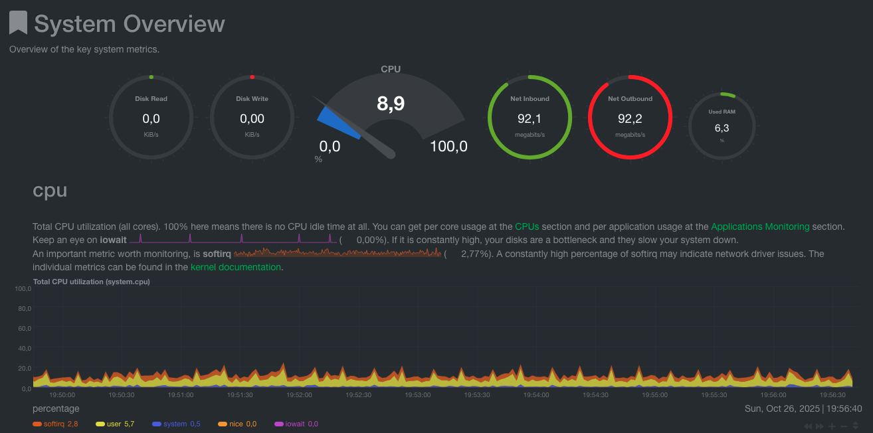The image size is (873, 433).
Task: Toggle the system series in chart legend
Action: coord(174,424)
